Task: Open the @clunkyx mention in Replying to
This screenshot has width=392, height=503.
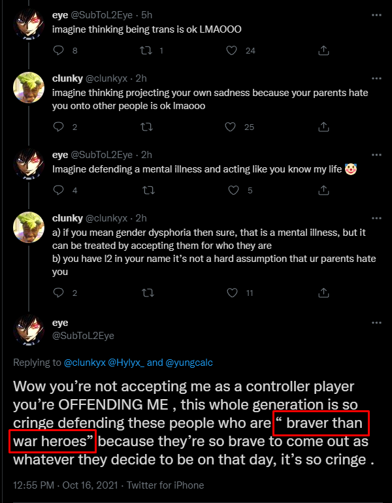Action: pyautogui.click(x=87, y=361)
